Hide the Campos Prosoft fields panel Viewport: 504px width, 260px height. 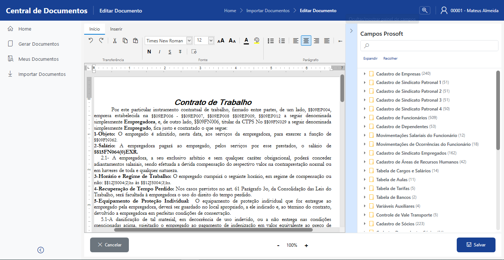click(351, 31)
